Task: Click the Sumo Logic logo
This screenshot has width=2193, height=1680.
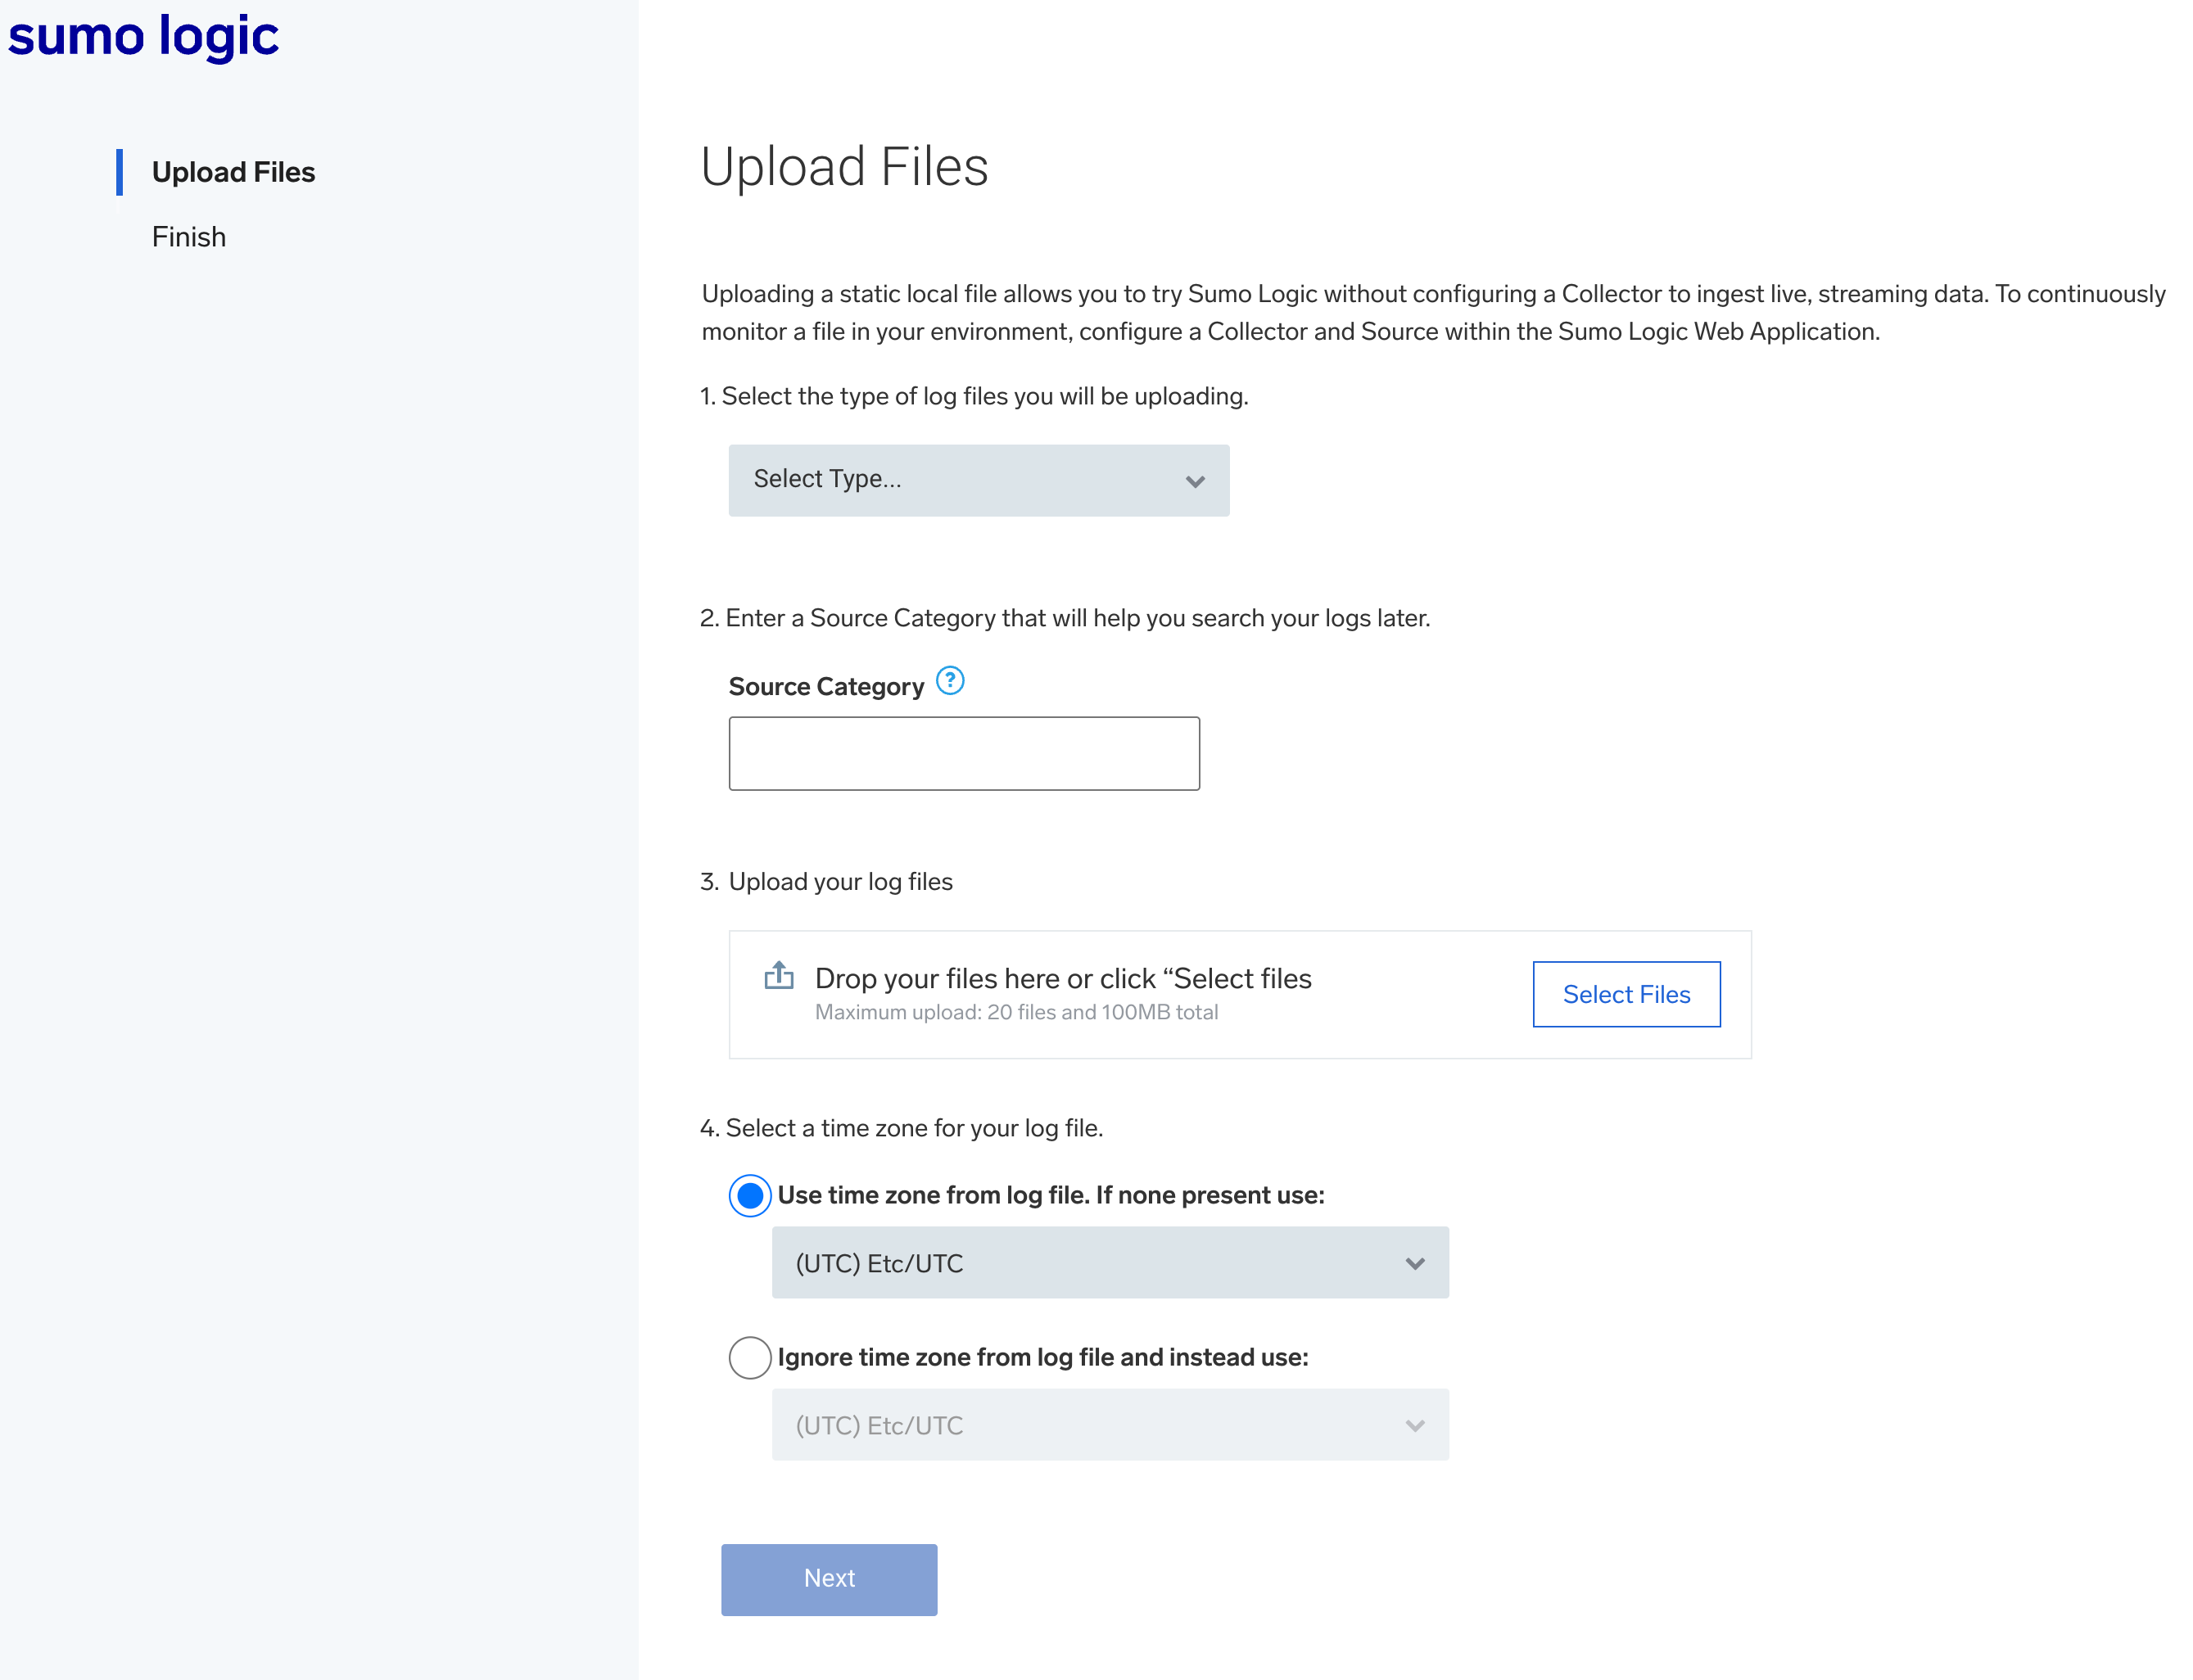Action: pos(143,36)
